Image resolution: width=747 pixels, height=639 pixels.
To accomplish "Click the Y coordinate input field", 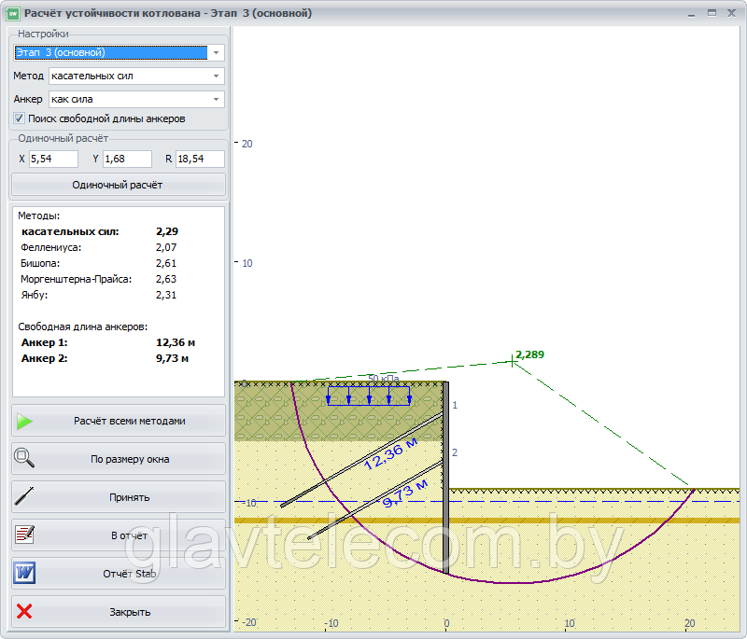I will pos(127,159).
